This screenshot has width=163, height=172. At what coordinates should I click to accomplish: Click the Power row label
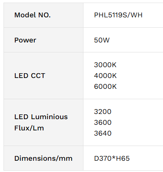pyautogui.click(x=25, y=40)
